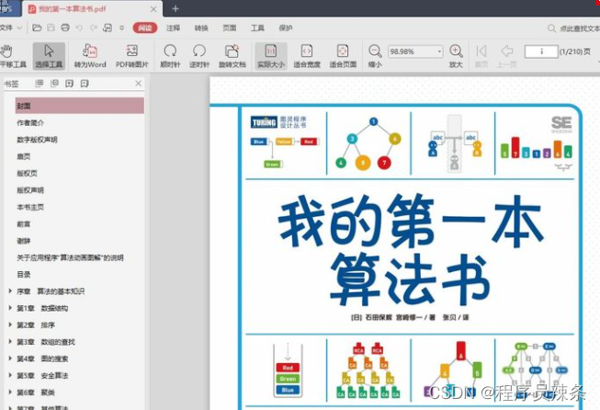
Task: Switch to the 工具 tools tab
Action: point(257,28)
